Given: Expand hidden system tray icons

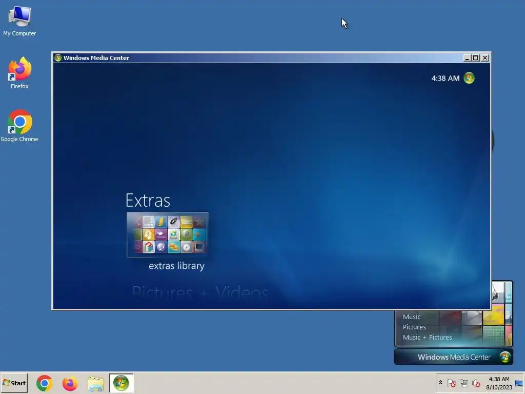Looking at the screenshot, I should pos(440,383).
